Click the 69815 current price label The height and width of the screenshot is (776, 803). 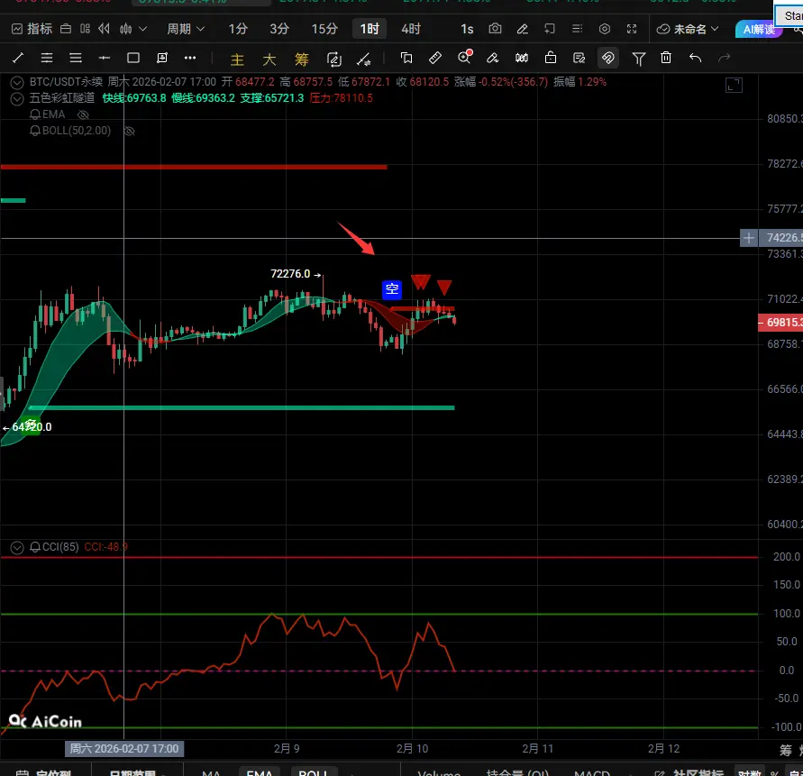(x=780, y=322)
